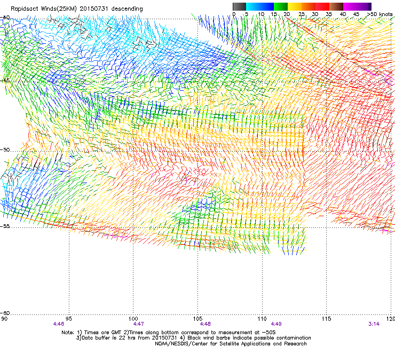Click the cyan-to-blue 5-15 knots color bar segment
395x347 pixels.
click(260, 6)
